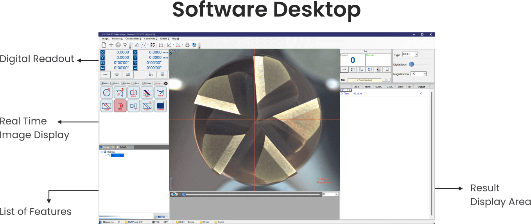Open the Type CCD dropdown

point(416,55)
